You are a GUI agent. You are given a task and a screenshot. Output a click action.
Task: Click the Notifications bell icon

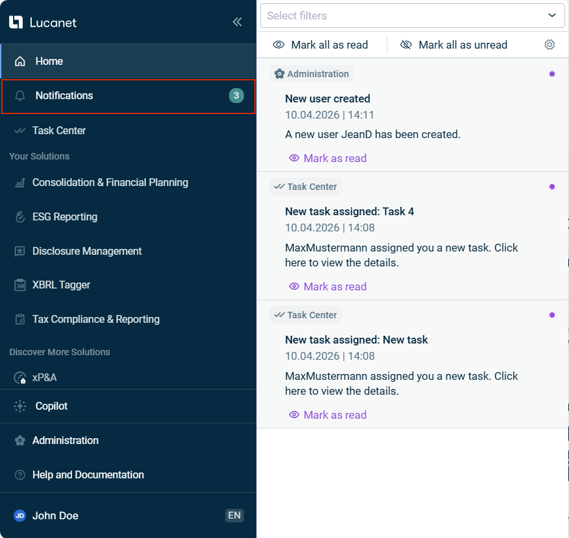pos(20,96)
